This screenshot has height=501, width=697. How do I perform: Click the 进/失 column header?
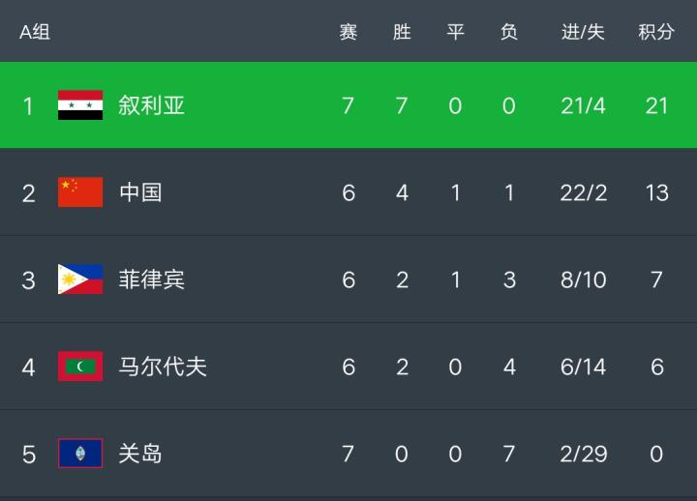point(583,32)
